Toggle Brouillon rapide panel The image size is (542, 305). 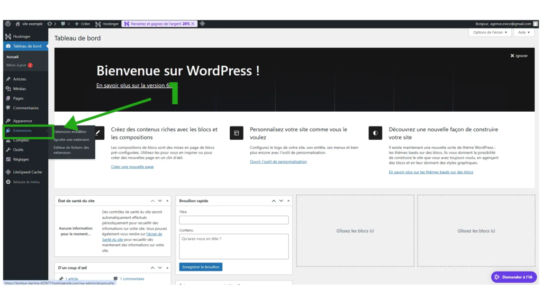(x=288, y=201)
